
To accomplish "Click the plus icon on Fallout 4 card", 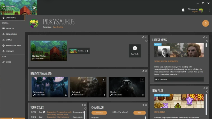I will 103,80.
